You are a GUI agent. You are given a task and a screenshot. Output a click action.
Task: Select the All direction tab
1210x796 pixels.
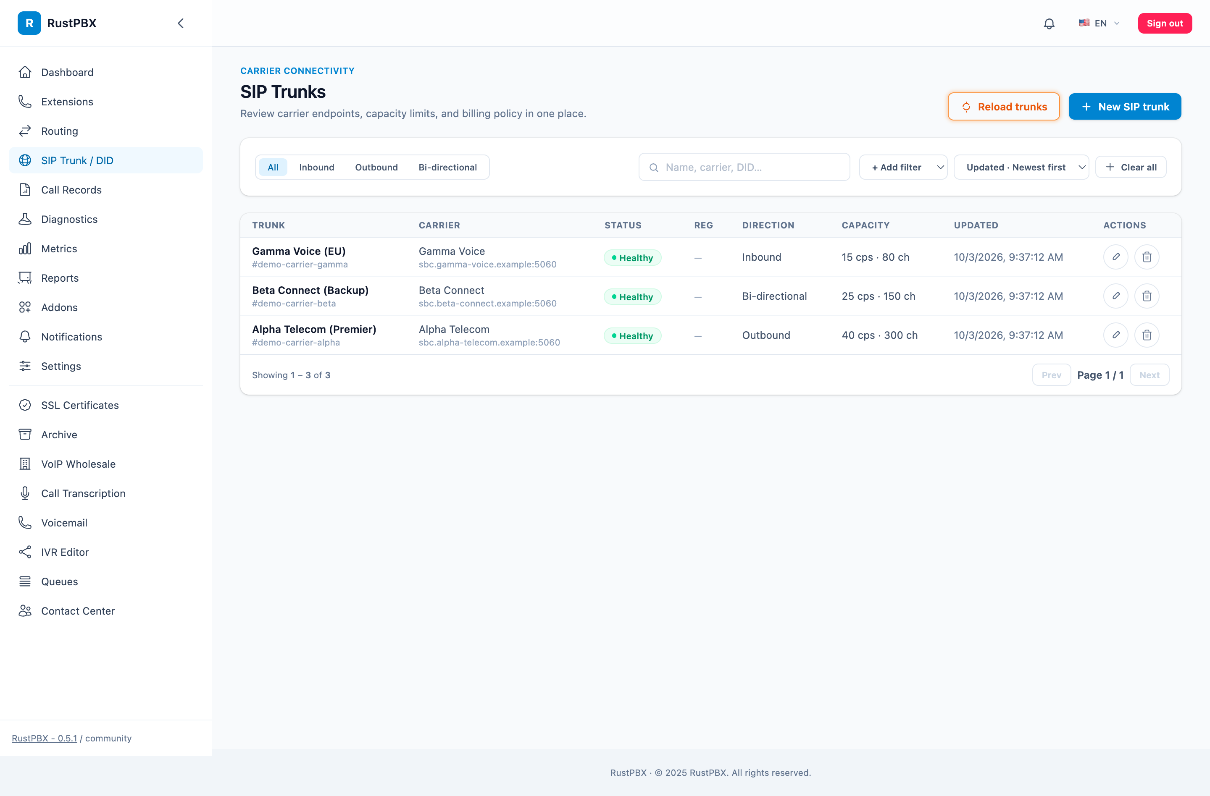[x=273, y=167]
